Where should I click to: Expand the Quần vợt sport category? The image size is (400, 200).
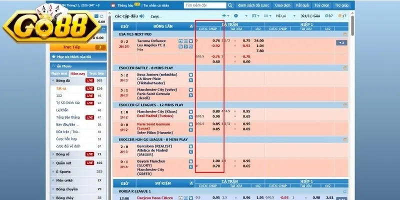[x=78, y=163]
